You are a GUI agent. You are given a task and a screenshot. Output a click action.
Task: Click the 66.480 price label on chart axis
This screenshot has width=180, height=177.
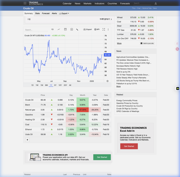pyautogui.click(x=108, y=55)
